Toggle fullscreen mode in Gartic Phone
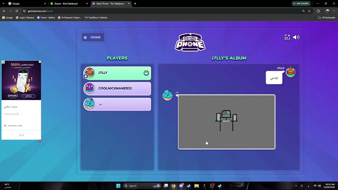 [x=287, y=37]
